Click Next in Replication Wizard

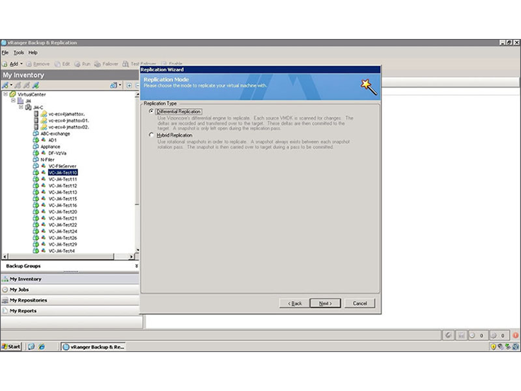point(325,303)
